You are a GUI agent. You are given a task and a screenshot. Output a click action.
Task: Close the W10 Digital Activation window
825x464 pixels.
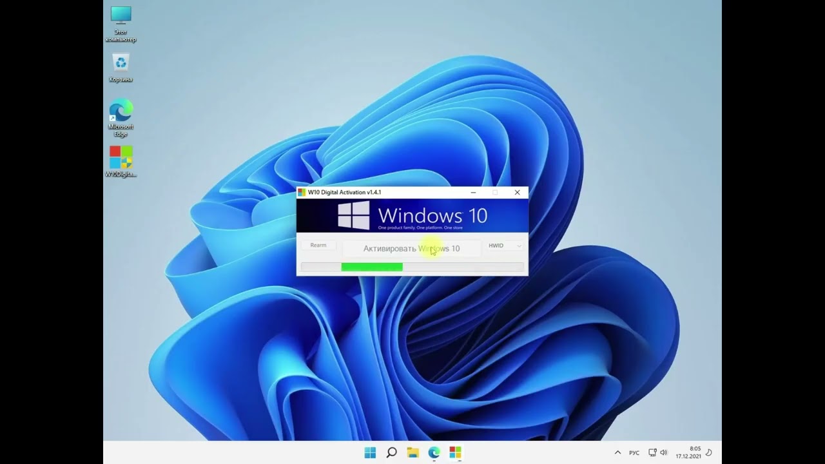[x=517, y=193]
